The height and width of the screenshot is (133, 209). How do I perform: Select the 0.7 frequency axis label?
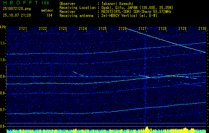point(3,110)
